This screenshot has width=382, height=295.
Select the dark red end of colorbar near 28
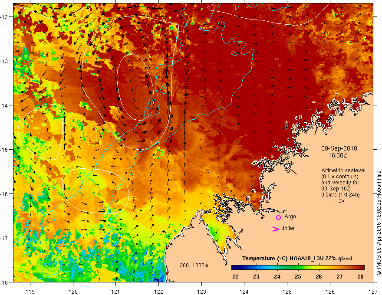(x=362, y=268)
